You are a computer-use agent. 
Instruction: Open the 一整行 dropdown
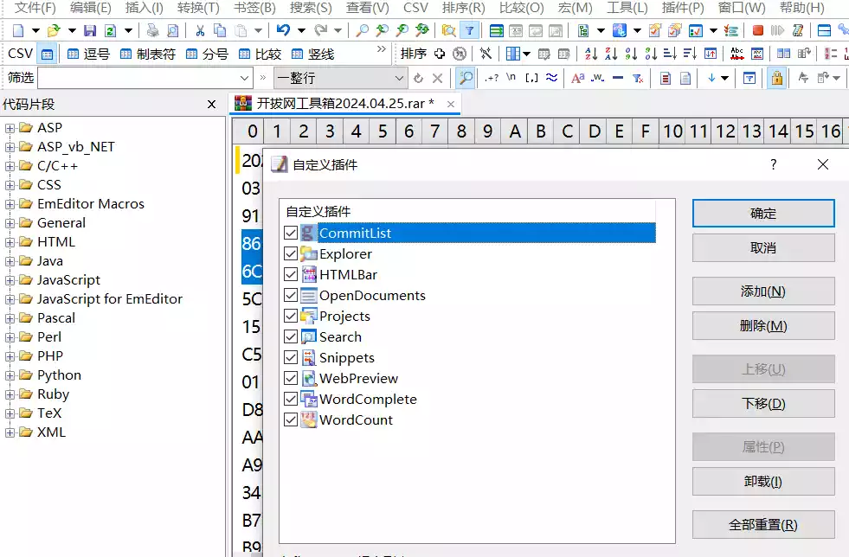(399, 78)
